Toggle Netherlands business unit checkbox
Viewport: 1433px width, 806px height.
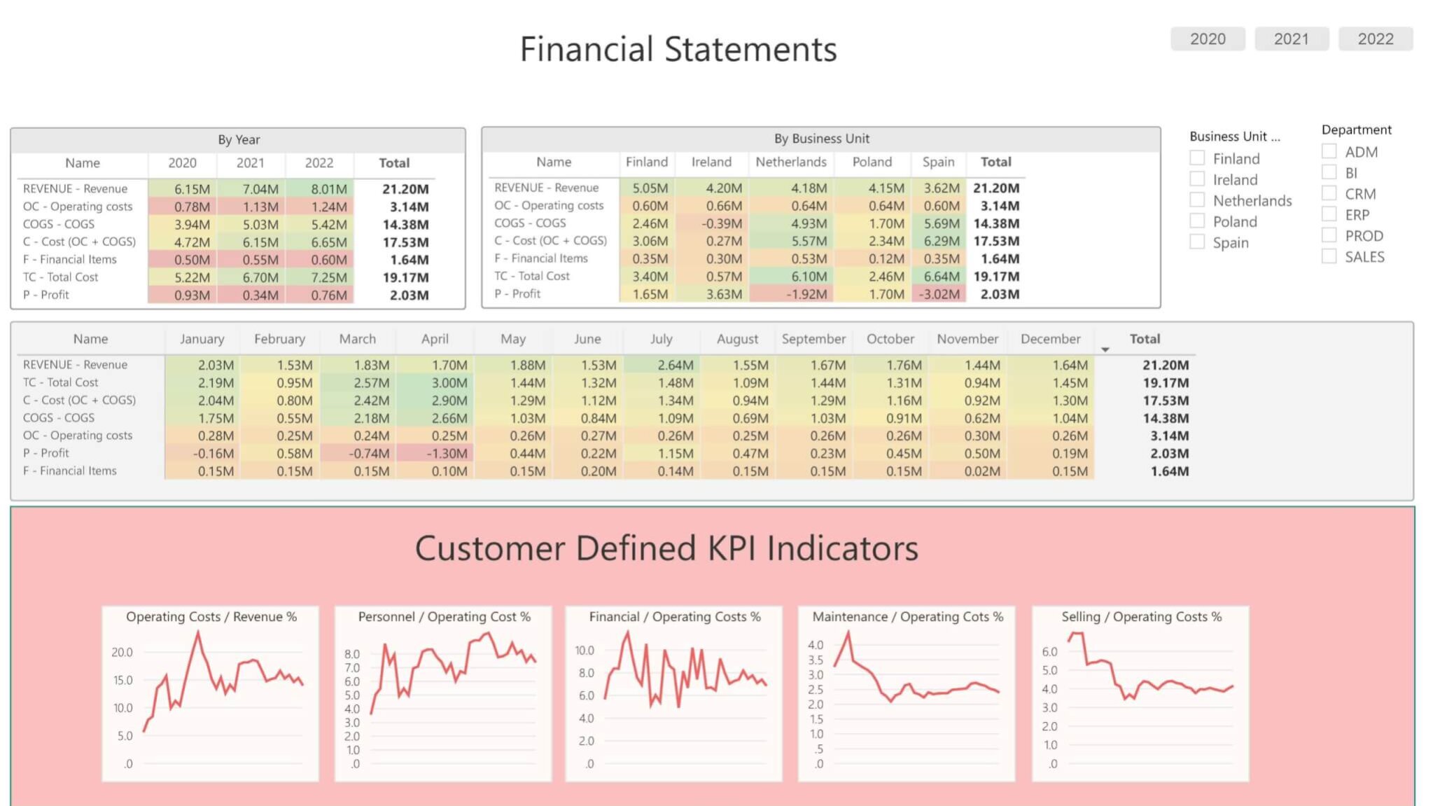(x=1197, y=201)
